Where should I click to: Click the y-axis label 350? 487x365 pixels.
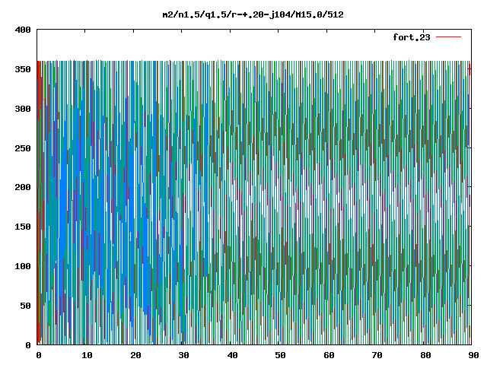[23, 69]
